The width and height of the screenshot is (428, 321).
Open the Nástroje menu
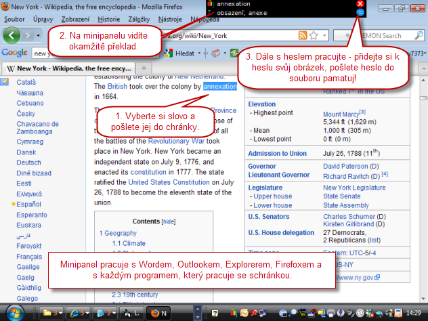click(x=170, y=20)
